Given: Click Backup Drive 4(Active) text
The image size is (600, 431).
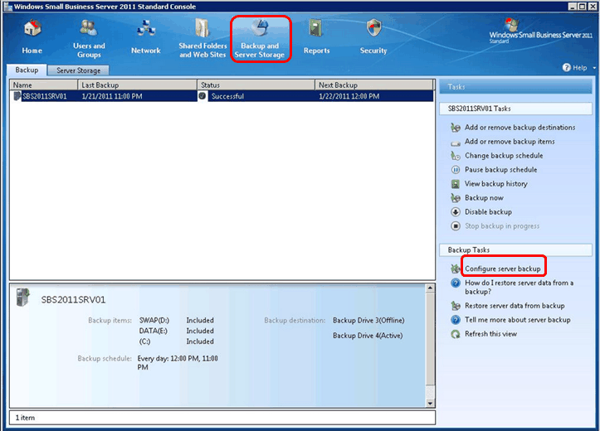Looking at the screenshot, I should tap(368, 336).
